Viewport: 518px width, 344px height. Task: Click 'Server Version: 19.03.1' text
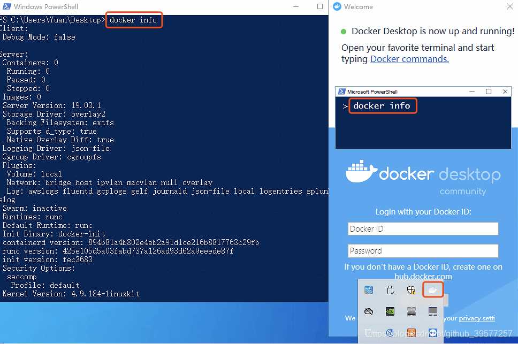[x=51, y=105]
